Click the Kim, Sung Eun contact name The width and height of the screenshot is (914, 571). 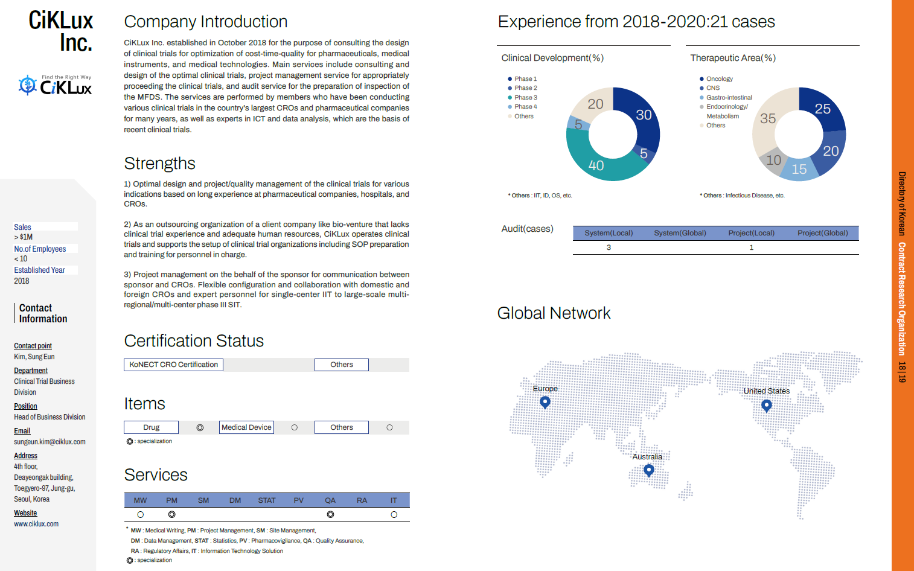tap(34, 357)
